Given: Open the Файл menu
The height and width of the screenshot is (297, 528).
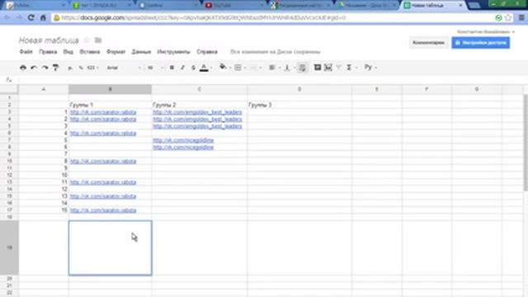Looking at the screenshot, I should 26,52.
